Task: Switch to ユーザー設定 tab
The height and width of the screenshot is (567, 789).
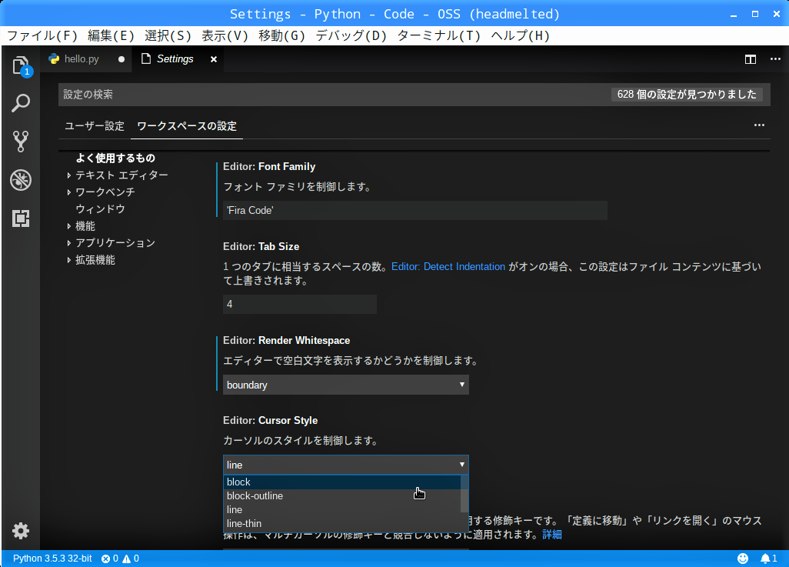Action: 95,126
